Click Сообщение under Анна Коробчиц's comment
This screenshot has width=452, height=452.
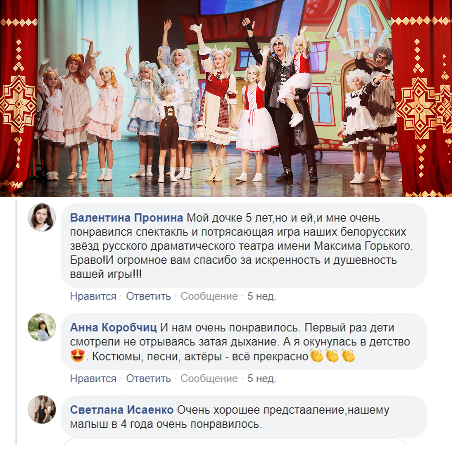[x=209, y=379]
